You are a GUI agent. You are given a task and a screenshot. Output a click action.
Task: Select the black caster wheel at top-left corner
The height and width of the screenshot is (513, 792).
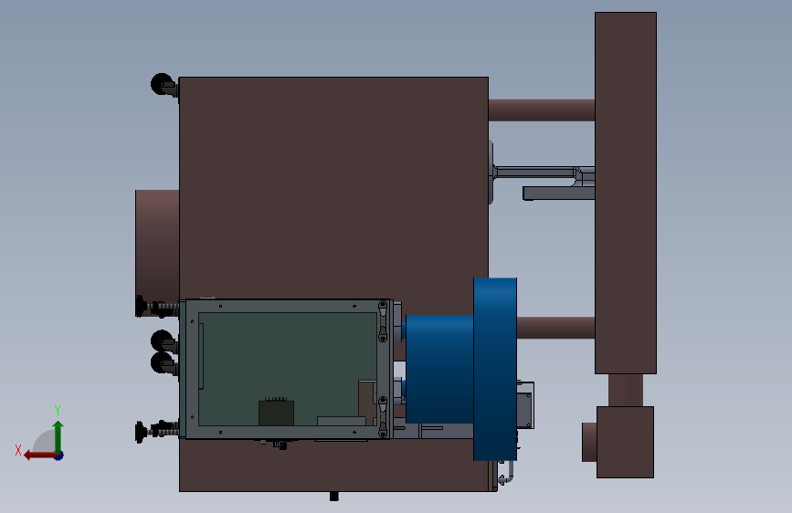point(162,84)
